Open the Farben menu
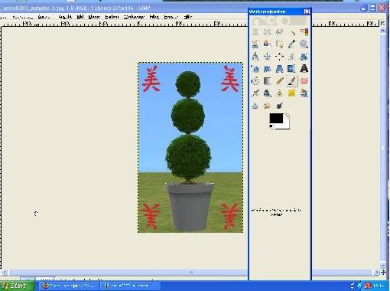 pos(112,17)
